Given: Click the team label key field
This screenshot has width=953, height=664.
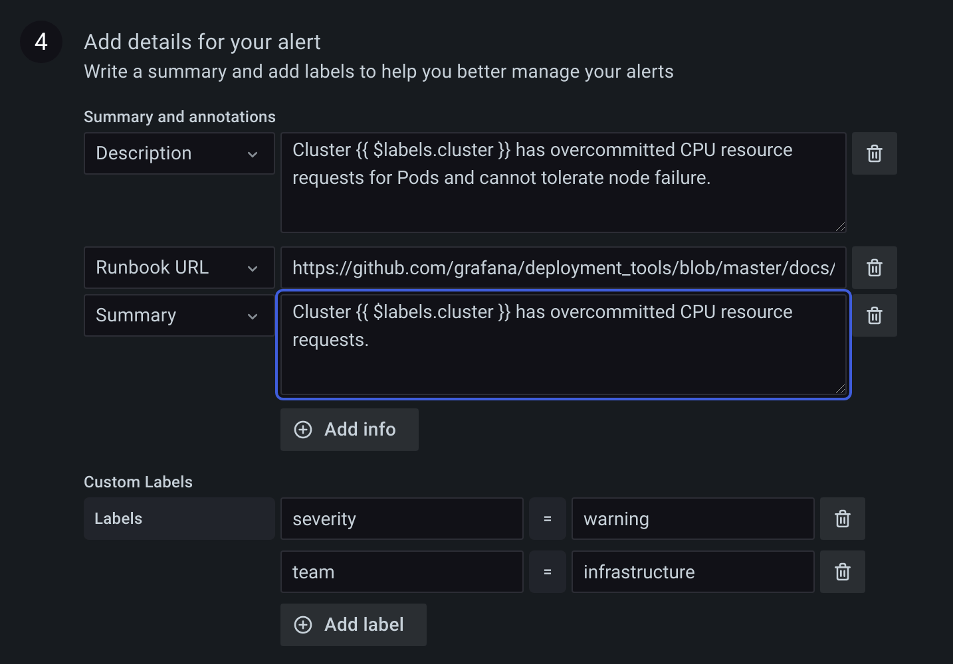Looking at the screenshot, I should (x=401, y=572).
